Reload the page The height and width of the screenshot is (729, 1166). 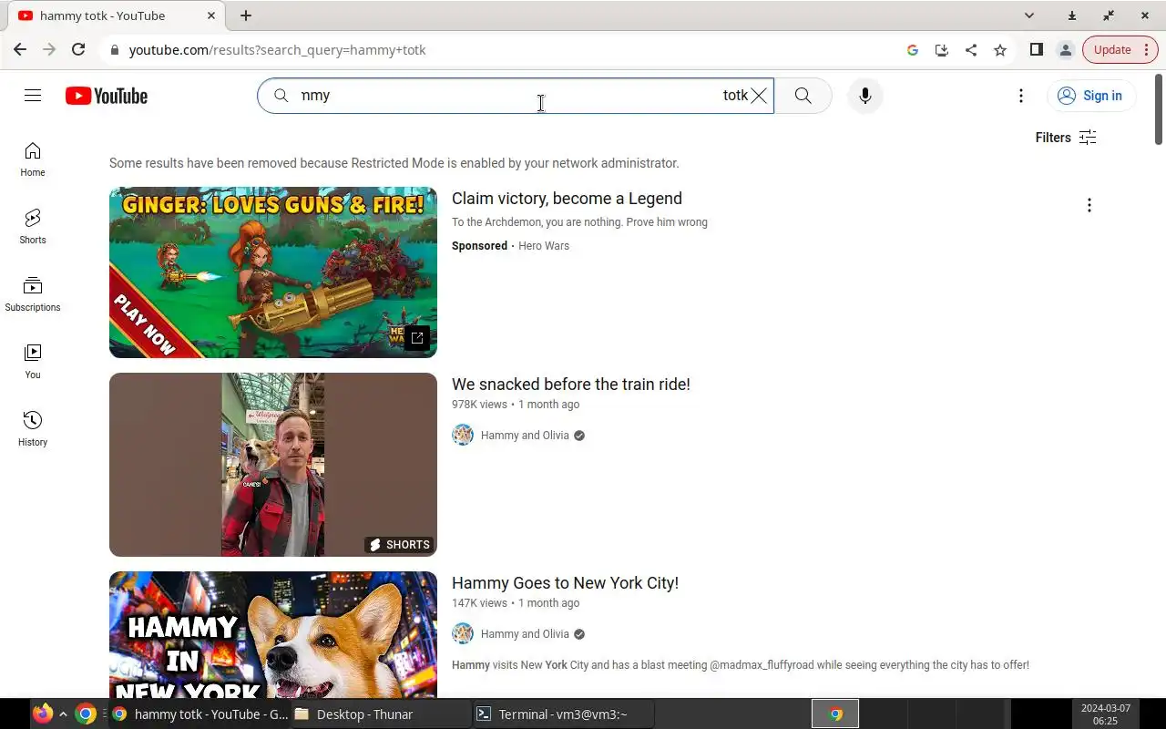[x=78, y=50]
